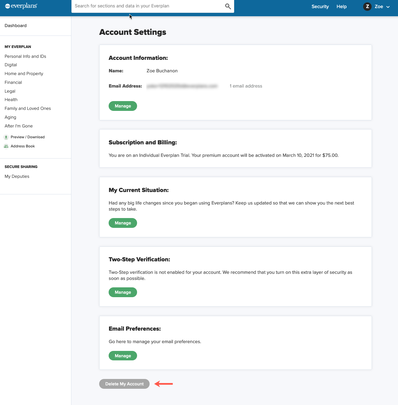Expand the Zoe account dropdown arrow
Viewport: 398px width, 405px height.
coord(388,7)
